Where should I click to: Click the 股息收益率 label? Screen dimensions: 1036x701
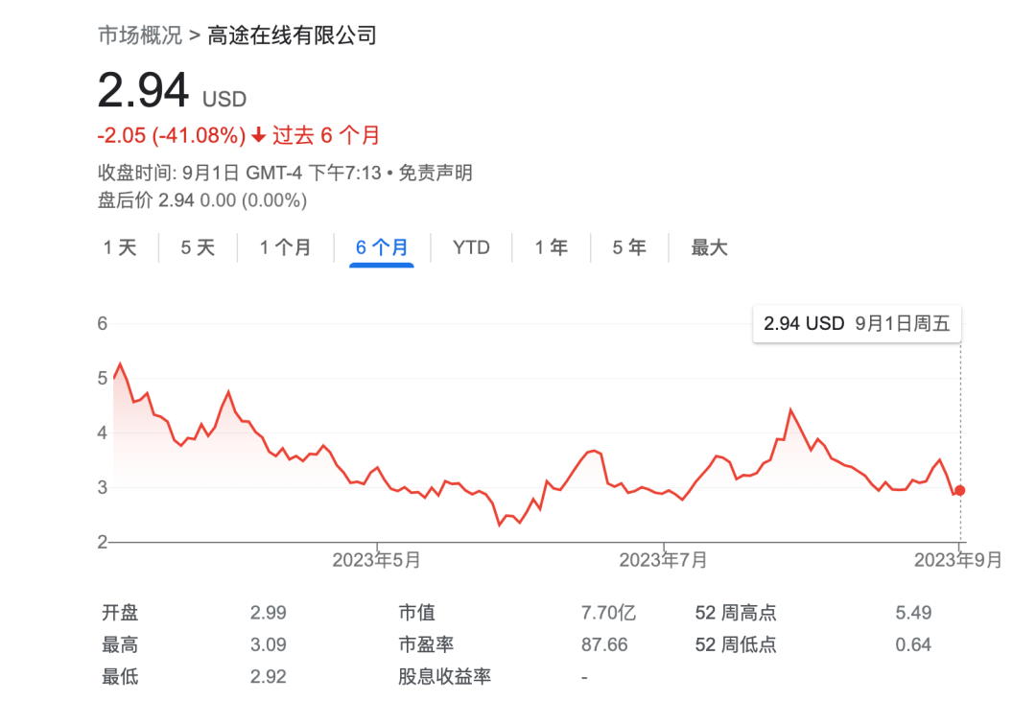click(x=445, y=677)
